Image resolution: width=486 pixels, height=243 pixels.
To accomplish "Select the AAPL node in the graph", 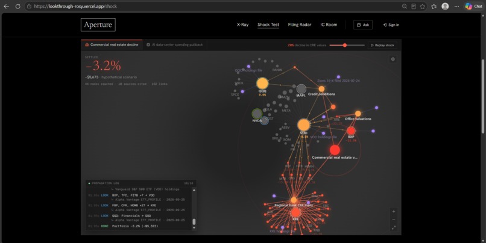I will tap(301, 89).
